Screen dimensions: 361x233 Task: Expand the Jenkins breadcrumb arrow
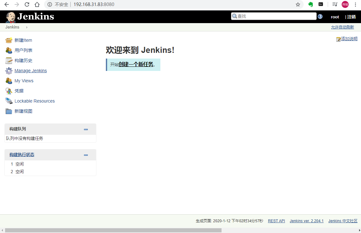tap(27, 27)
